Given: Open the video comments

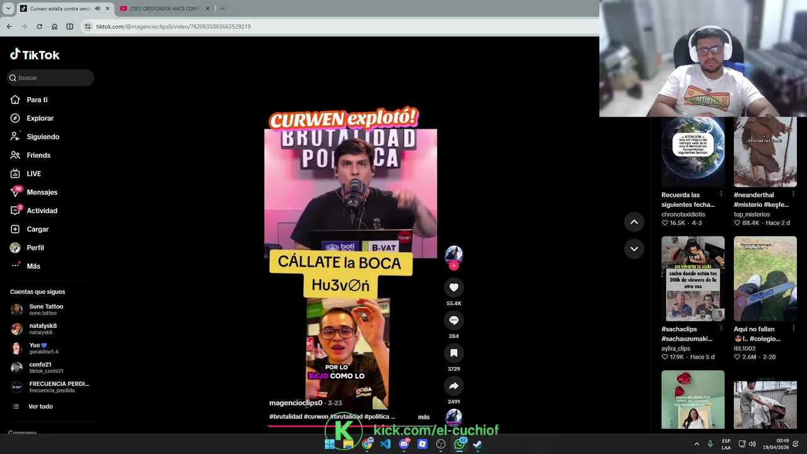Looking at the screenshot, I should (x=454, y=320).
